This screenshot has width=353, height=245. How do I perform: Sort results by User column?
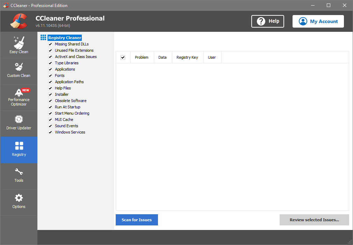pos(212,57)
